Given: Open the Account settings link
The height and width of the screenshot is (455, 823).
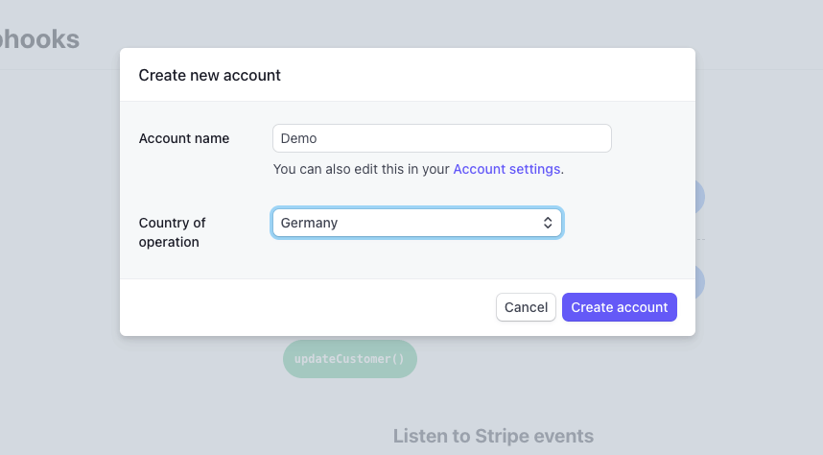Looking at the screenshot, I should [x=506, y=169].
